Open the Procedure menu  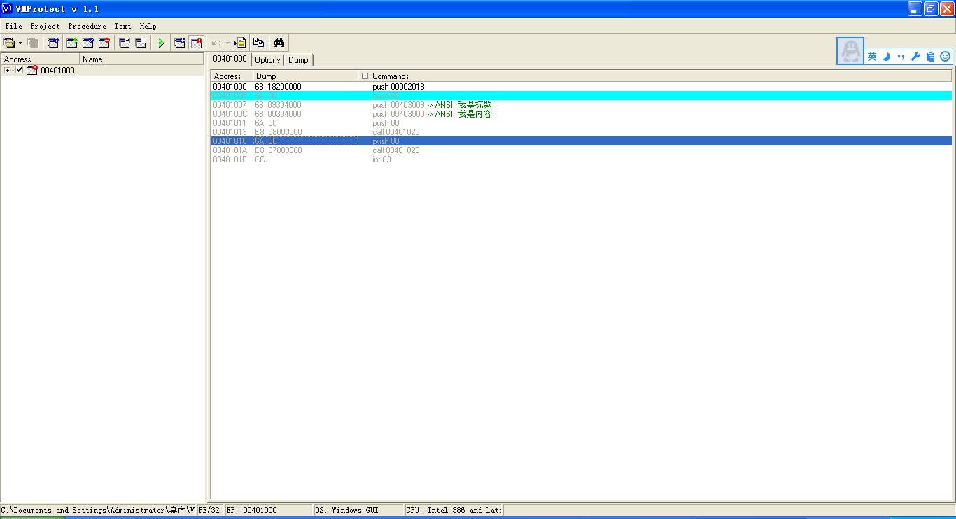[x=87, y=26]
